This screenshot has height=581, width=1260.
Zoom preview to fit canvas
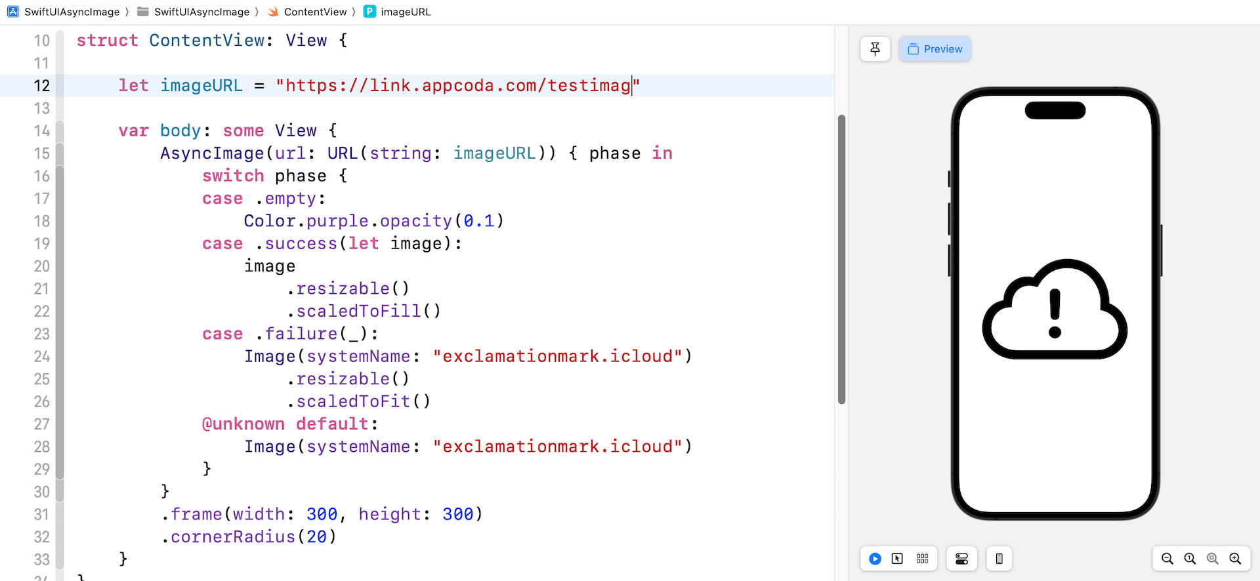[x=1213, y=559]
